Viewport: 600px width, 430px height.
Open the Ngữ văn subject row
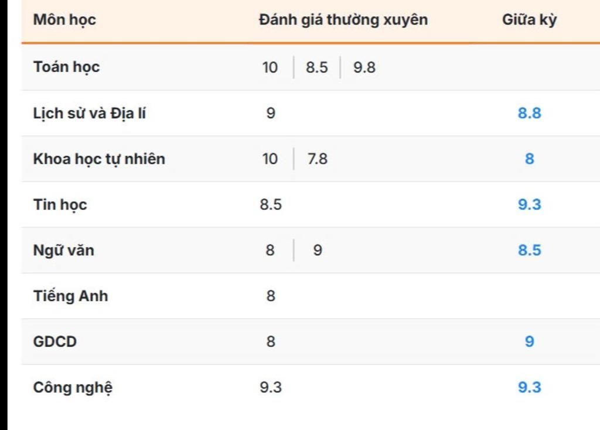63,250
